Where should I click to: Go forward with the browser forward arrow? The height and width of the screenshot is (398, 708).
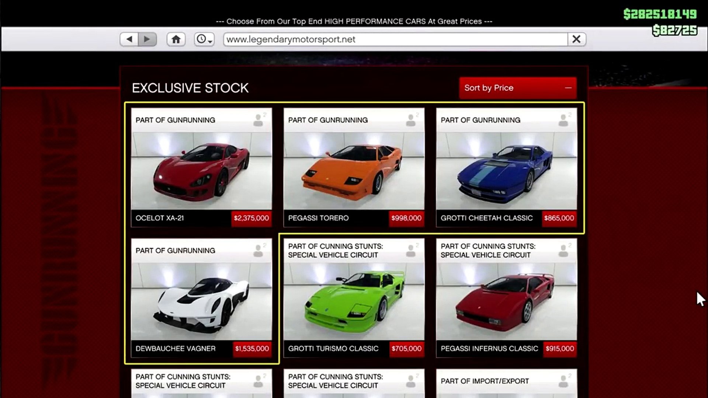[147, 39]
